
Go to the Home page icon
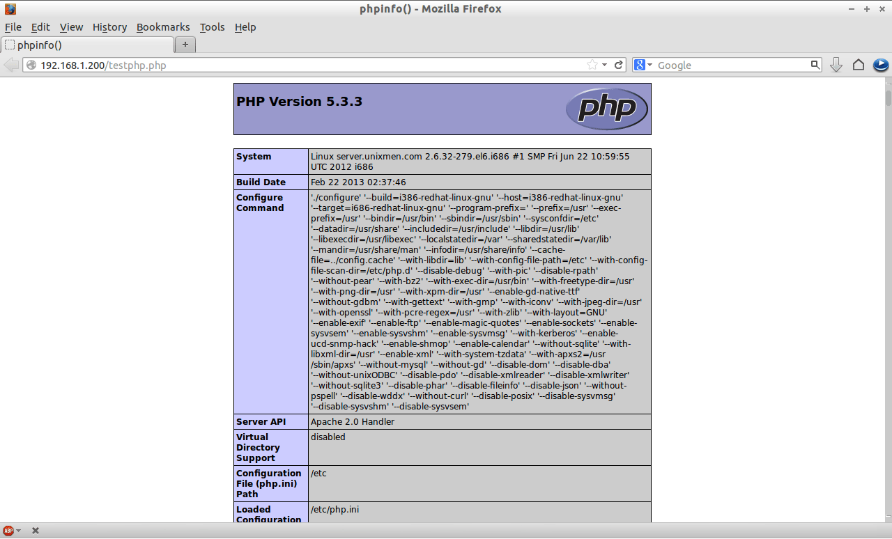[x=859, y=65]
